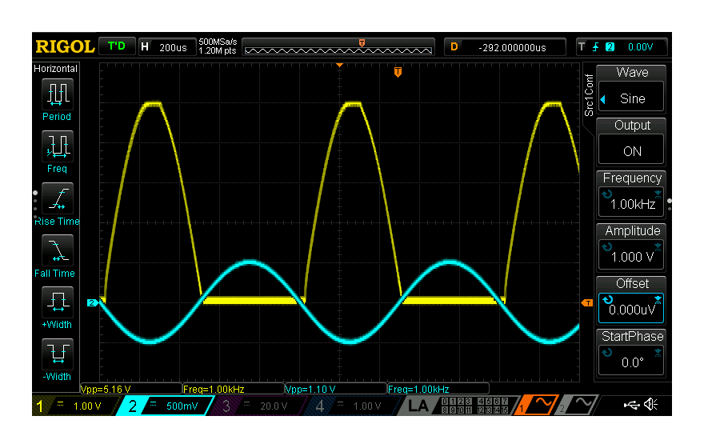Select the Period measurement icon
Image resolution: width=704 pixels, height=448 pixels.
[x=57, y=94]
